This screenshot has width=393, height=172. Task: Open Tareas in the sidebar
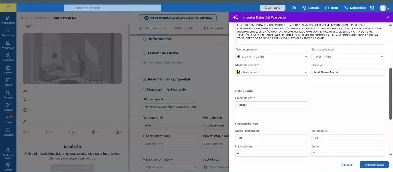click(x=8, y=82)
